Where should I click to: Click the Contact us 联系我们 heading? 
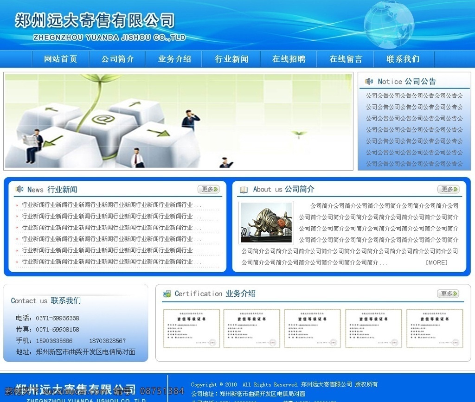click(46, 300)
